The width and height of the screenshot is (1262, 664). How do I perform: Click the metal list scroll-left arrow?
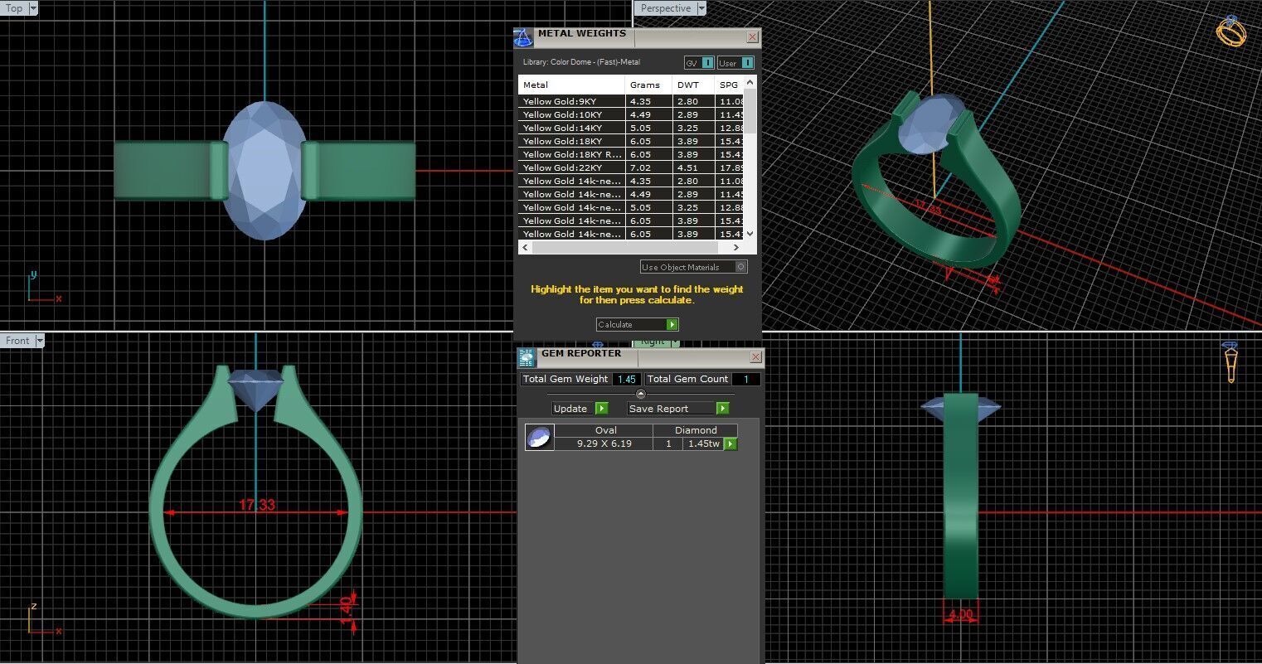click(x=525, y=247)
